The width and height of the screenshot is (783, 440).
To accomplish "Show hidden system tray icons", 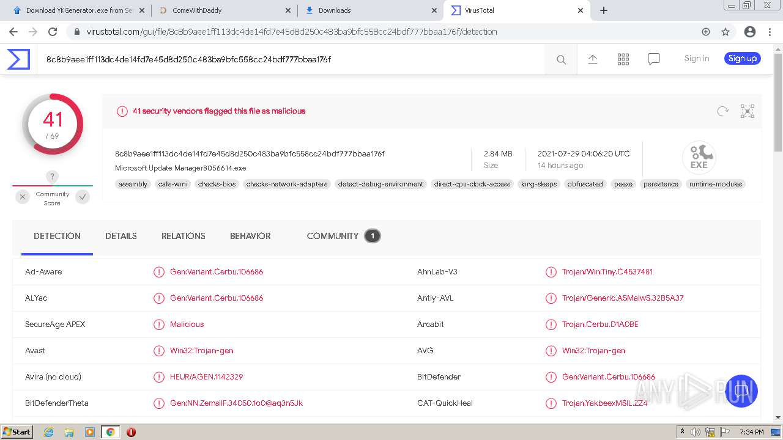I will tap(682, 432).
